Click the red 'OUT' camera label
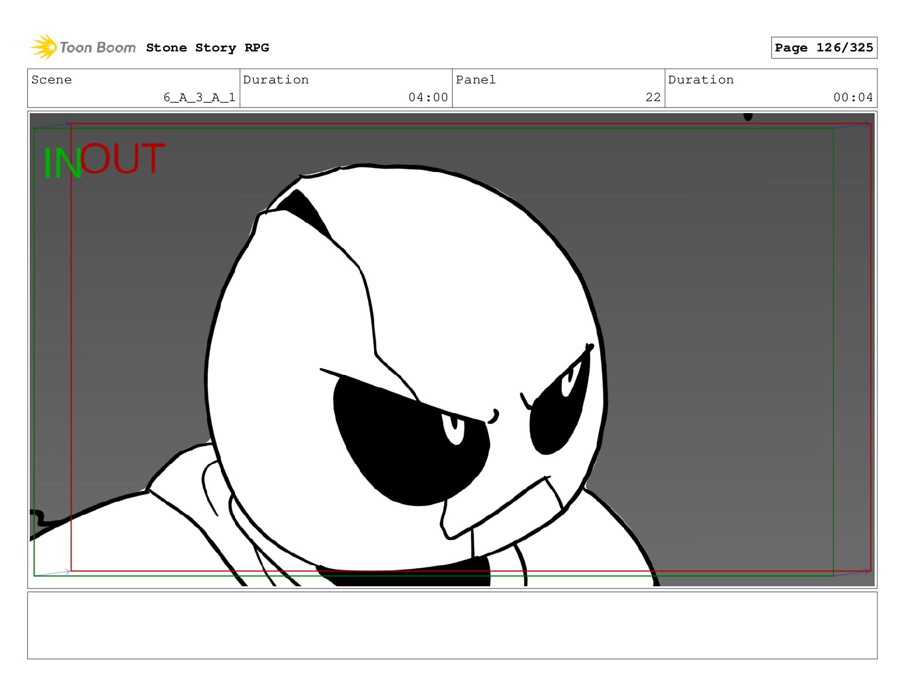This screenshot has height=700, width=905. click(x=122, y=158)
